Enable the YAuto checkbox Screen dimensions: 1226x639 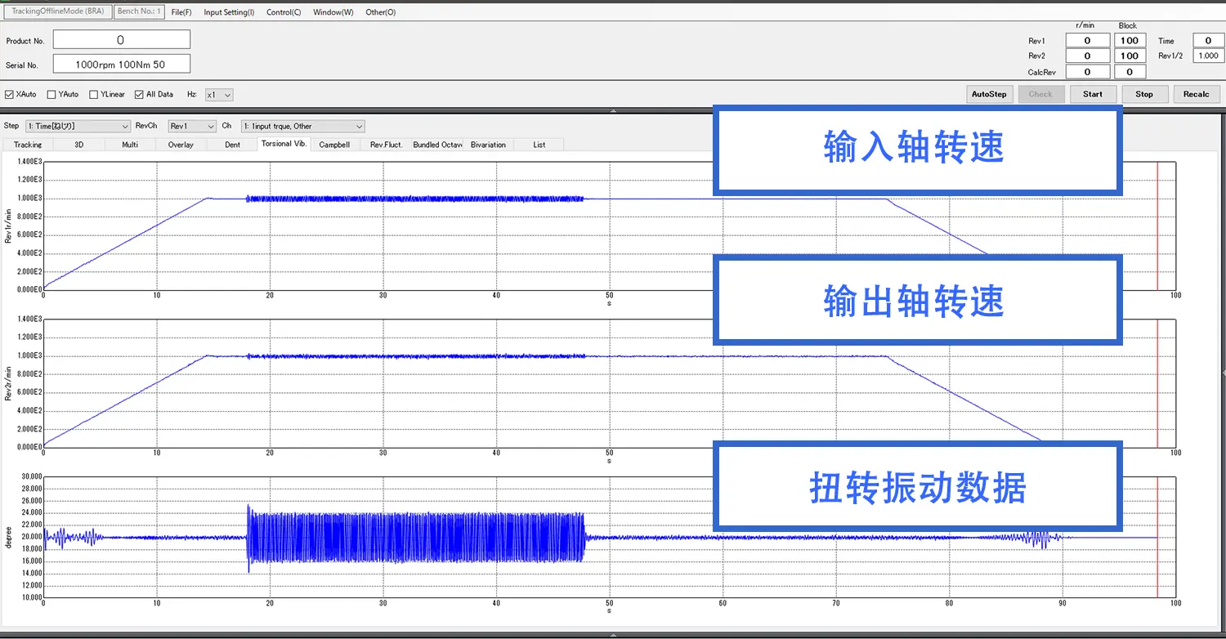click(x=51, y=95)
